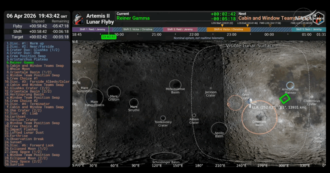Screen dimensions: 330x173
Task: Select the green Reiner Gamma target diamond
Action: point(284,98)
